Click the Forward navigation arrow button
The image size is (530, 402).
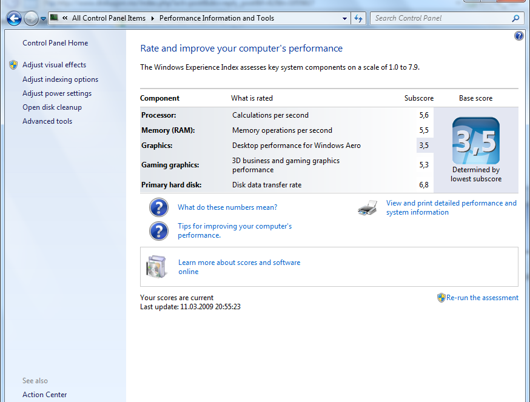click(x=31, y=19)
